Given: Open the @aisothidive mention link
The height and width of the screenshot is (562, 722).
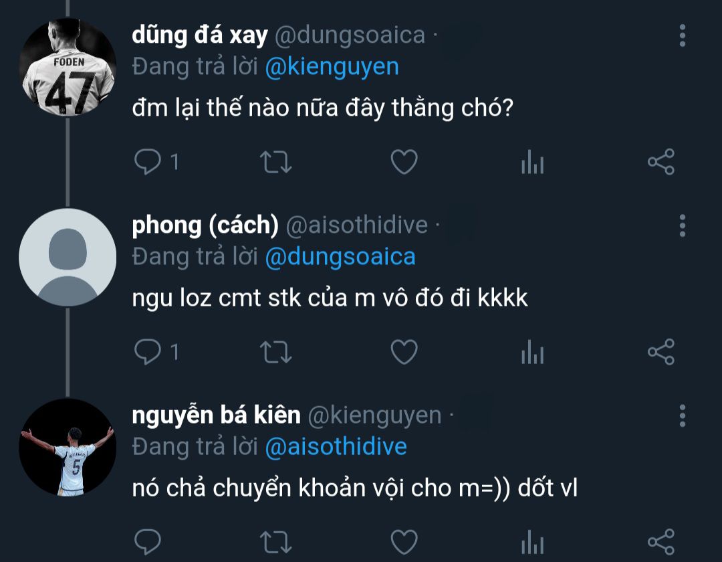Looking at the screenshot, I should (x=336, y=447).
